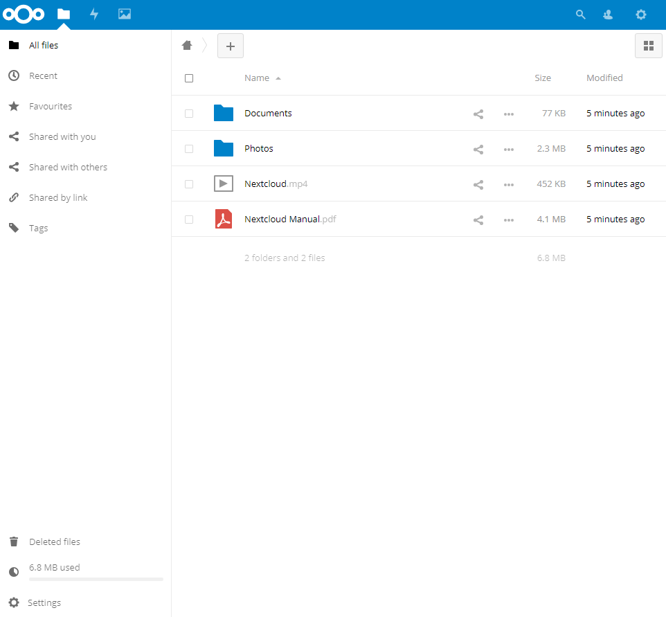Click the Documents size 77 KB
The image size is (666, 617).
[x=553, y=114]
